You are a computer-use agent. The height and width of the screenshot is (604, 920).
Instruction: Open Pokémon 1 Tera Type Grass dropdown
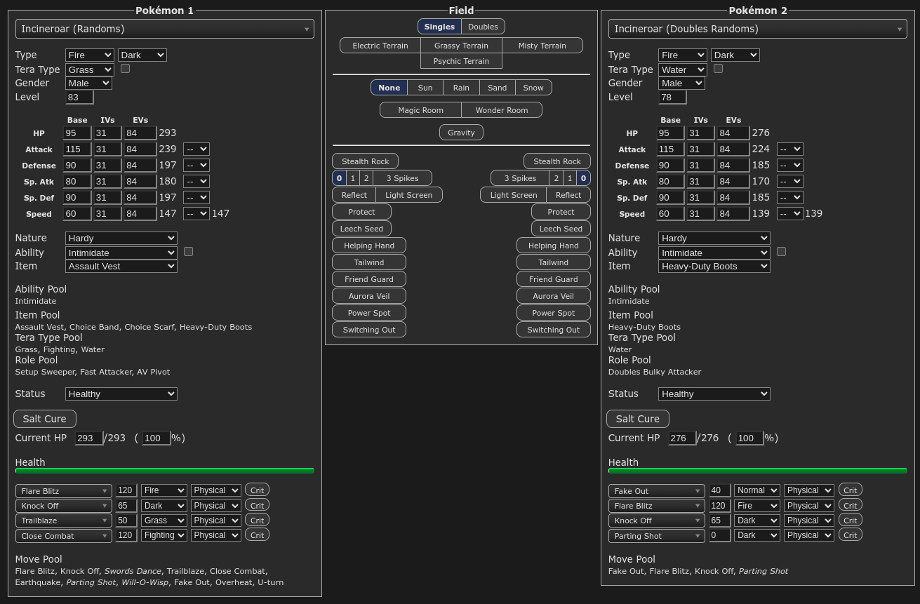point(90,69)
